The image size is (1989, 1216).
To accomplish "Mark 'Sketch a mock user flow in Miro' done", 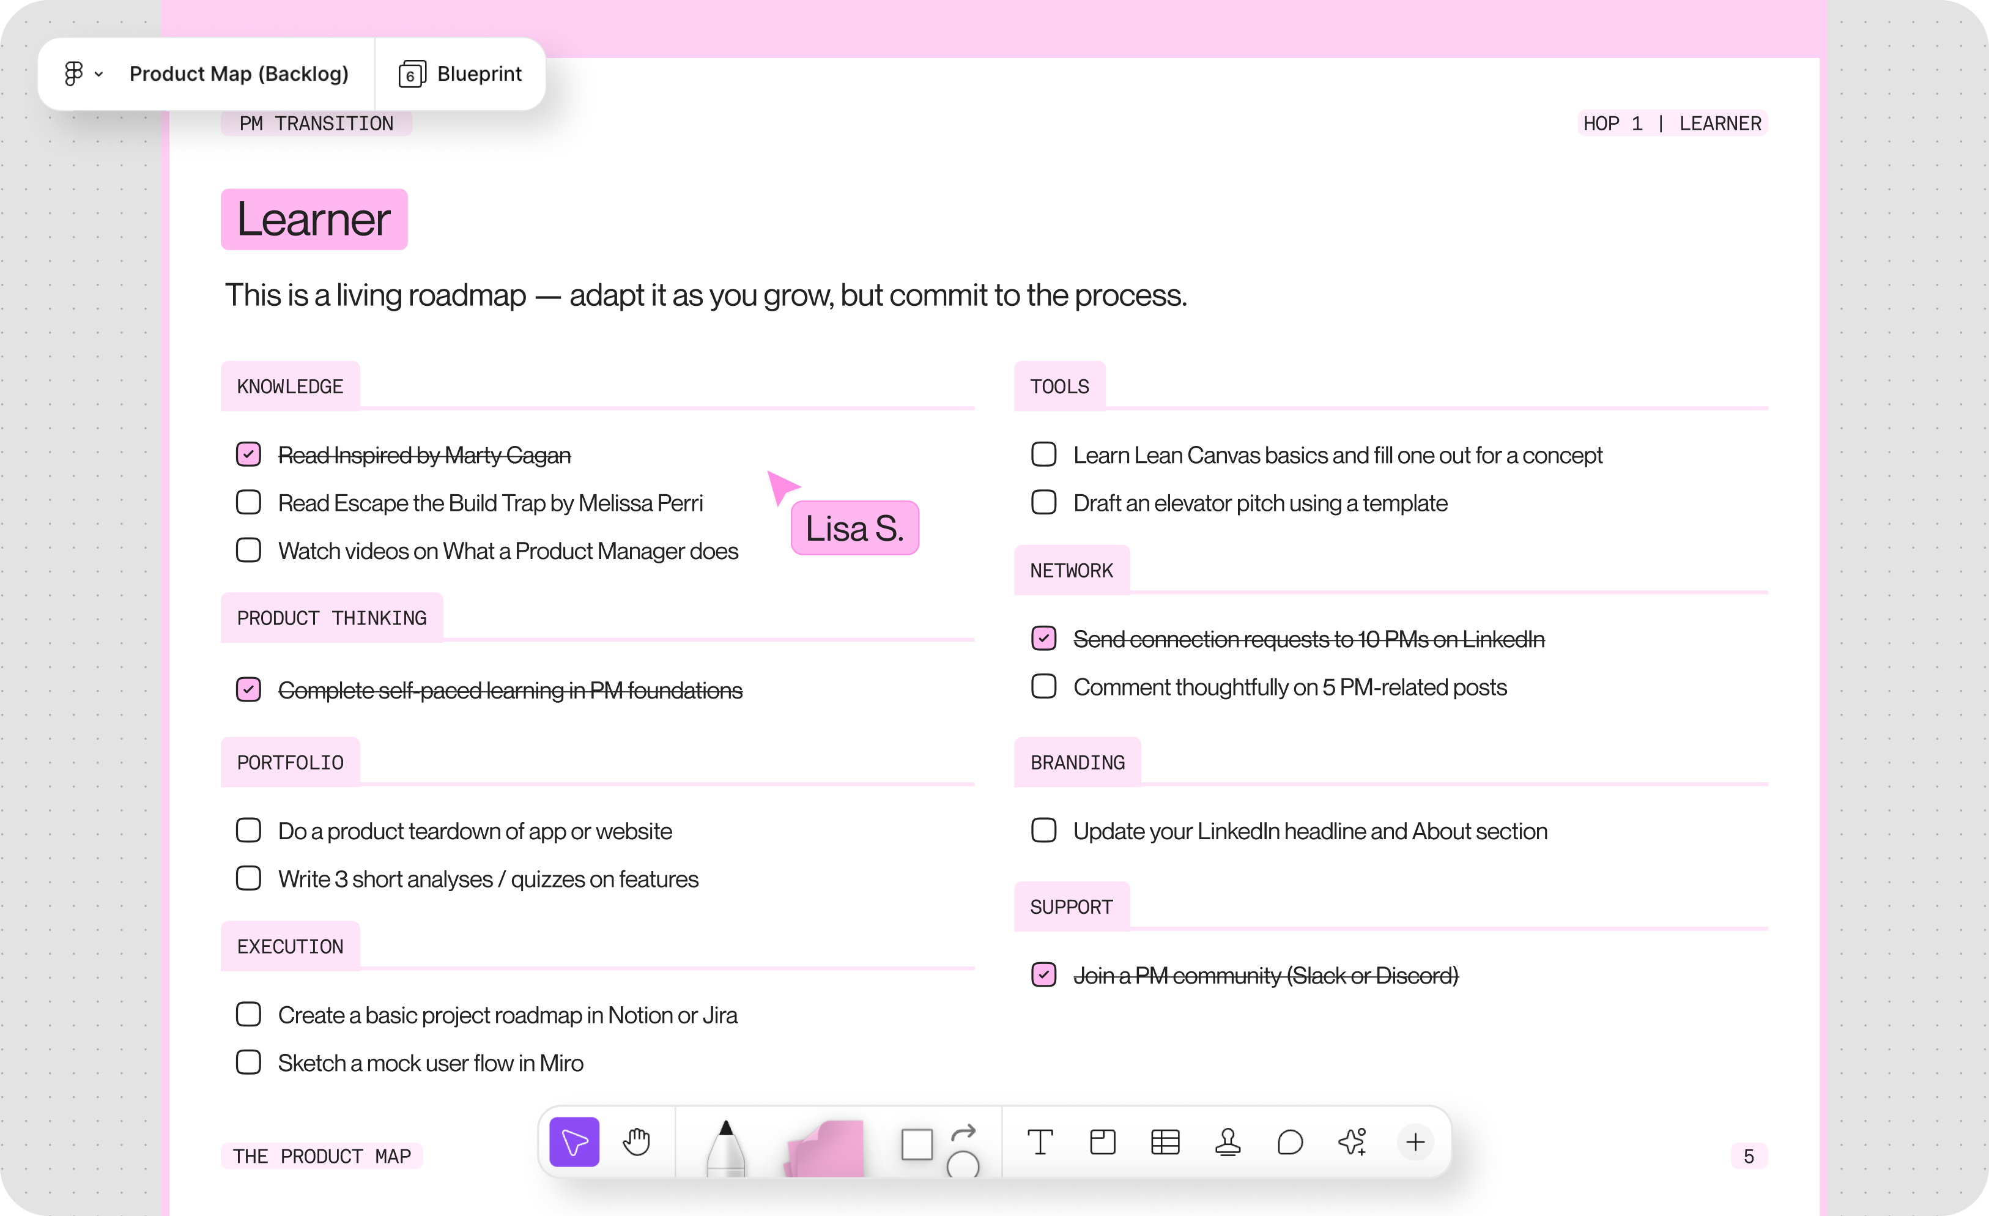I will (x=248, y=1062).
